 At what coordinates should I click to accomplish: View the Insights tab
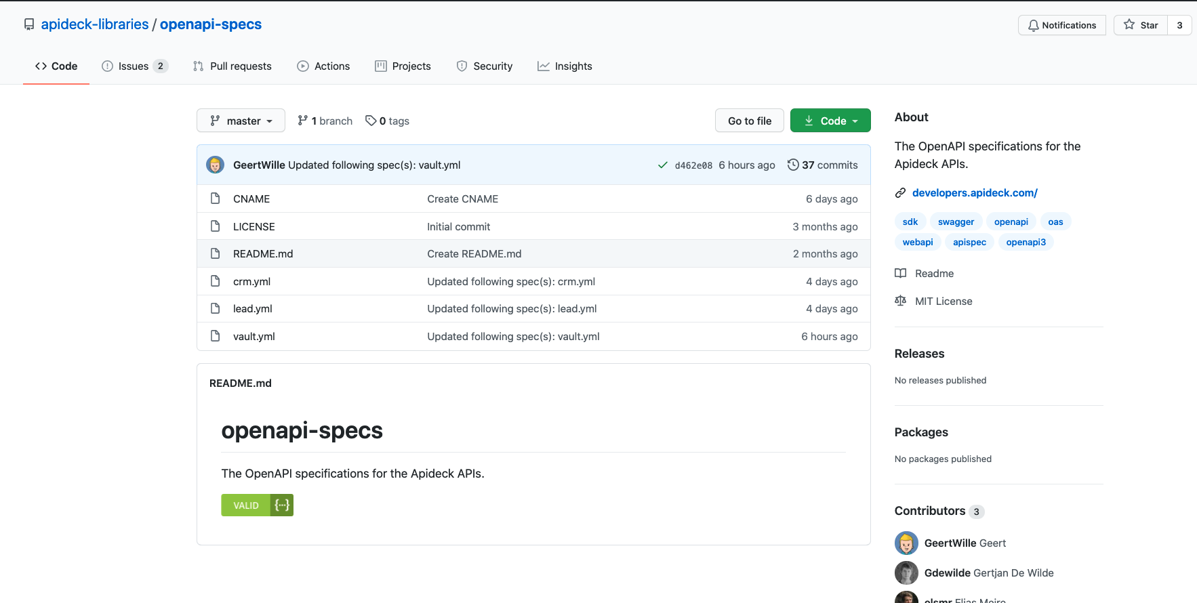[565, 66]
